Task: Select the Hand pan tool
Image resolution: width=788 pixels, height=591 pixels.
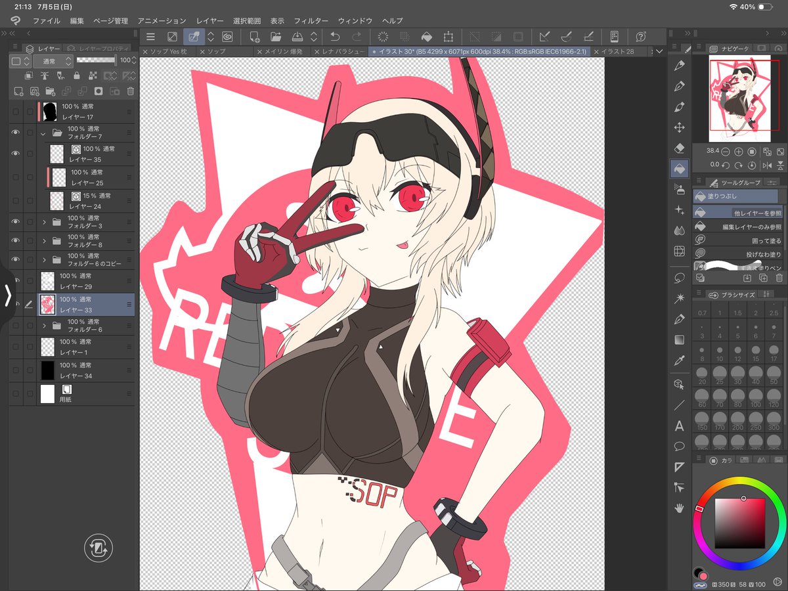Action: click(680, 508)
